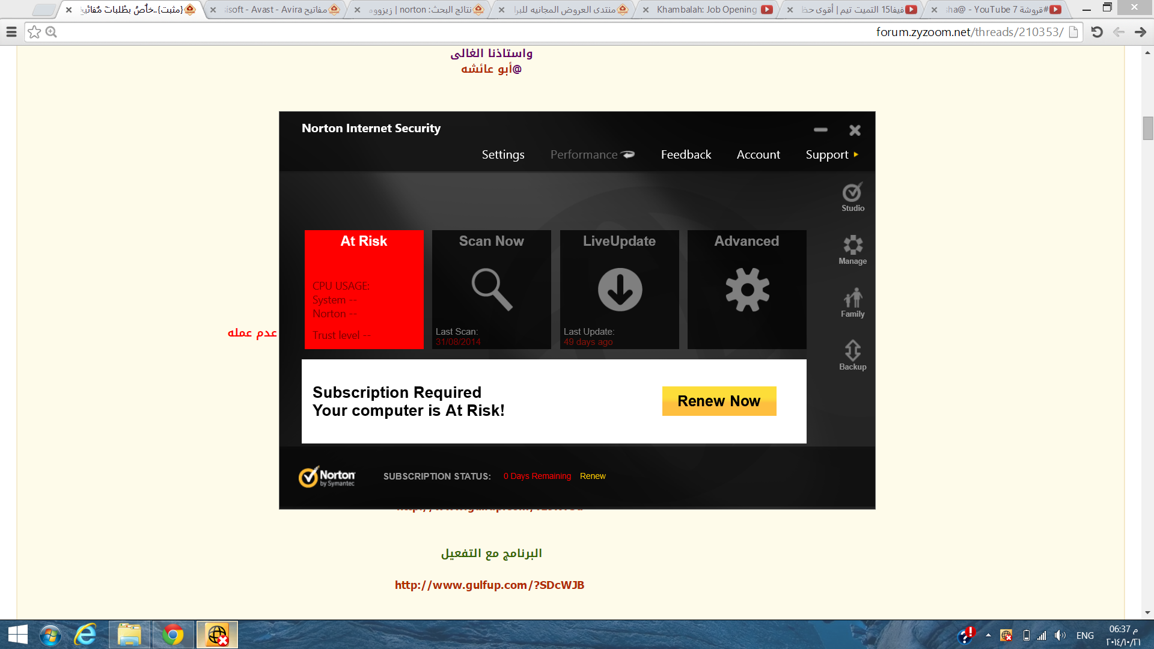Click the globe browser icon in taskbar
The width and height of the screenshot is (1154, 649).
(x=217, y=635)
